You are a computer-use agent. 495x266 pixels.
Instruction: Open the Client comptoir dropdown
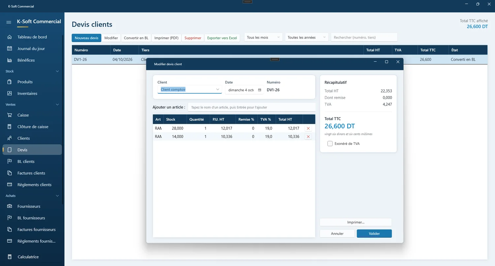tap(190, 89)
